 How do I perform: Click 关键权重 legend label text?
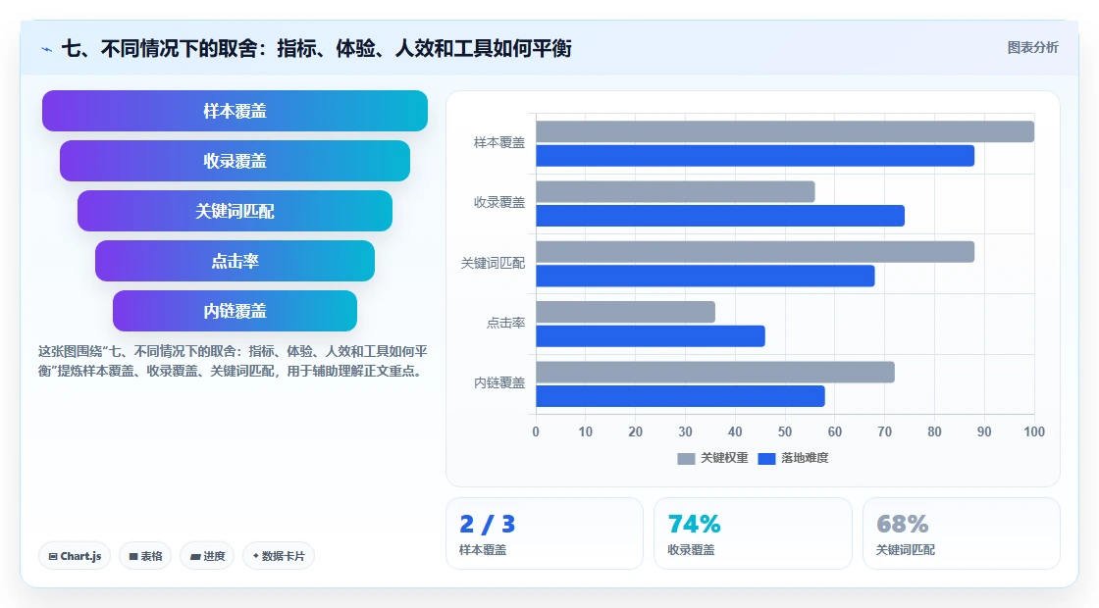click(x=725, y=457)
